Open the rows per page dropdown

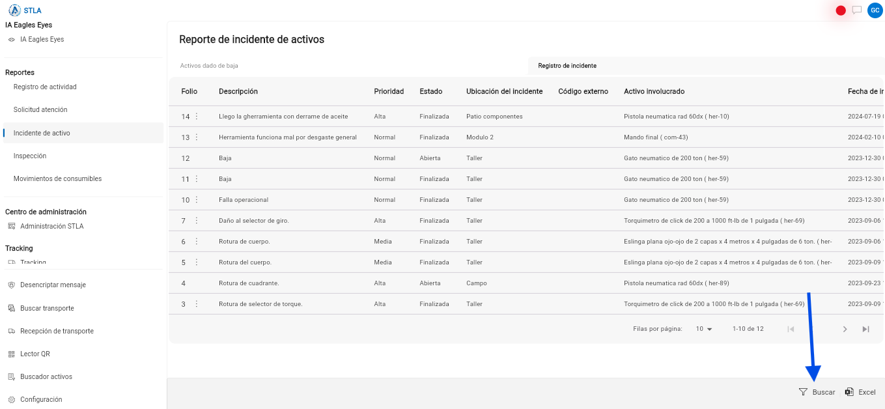click(704, 329)
